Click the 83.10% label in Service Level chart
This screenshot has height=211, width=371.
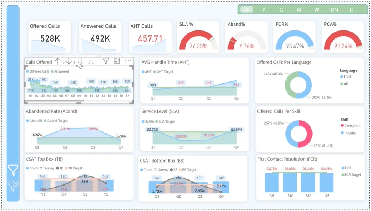(236, 130)
